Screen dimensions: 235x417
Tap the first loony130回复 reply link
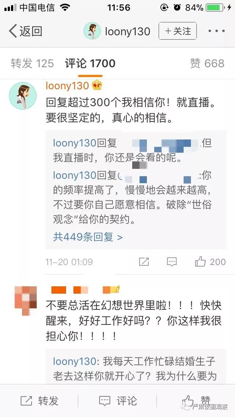click(85, 143)
